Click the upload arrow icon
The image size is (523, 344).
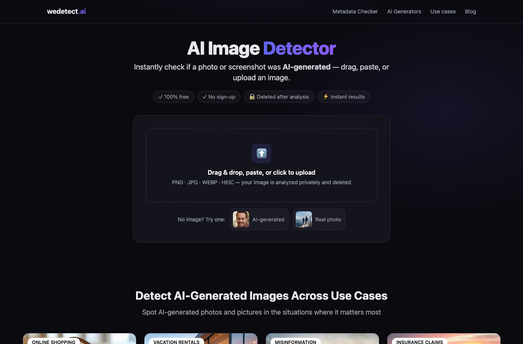pos(262,153)
